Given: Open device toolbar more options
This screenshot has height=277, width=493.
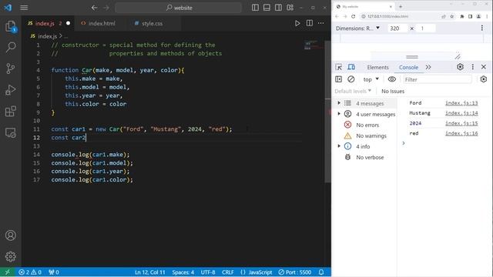Looking at the screenshot, I should click(x=482, y=28).
